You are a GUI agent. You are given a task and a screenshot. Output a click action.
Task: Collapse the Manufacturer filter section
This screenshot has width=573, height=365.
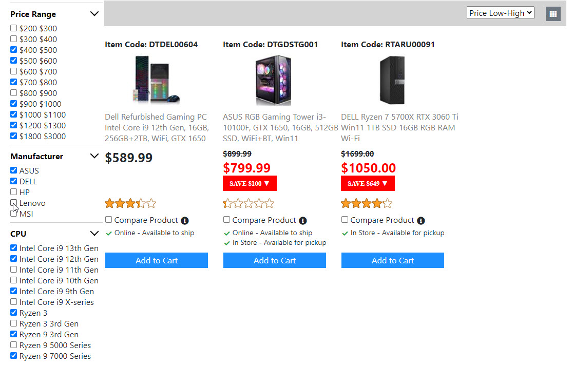tap(94, 156)
